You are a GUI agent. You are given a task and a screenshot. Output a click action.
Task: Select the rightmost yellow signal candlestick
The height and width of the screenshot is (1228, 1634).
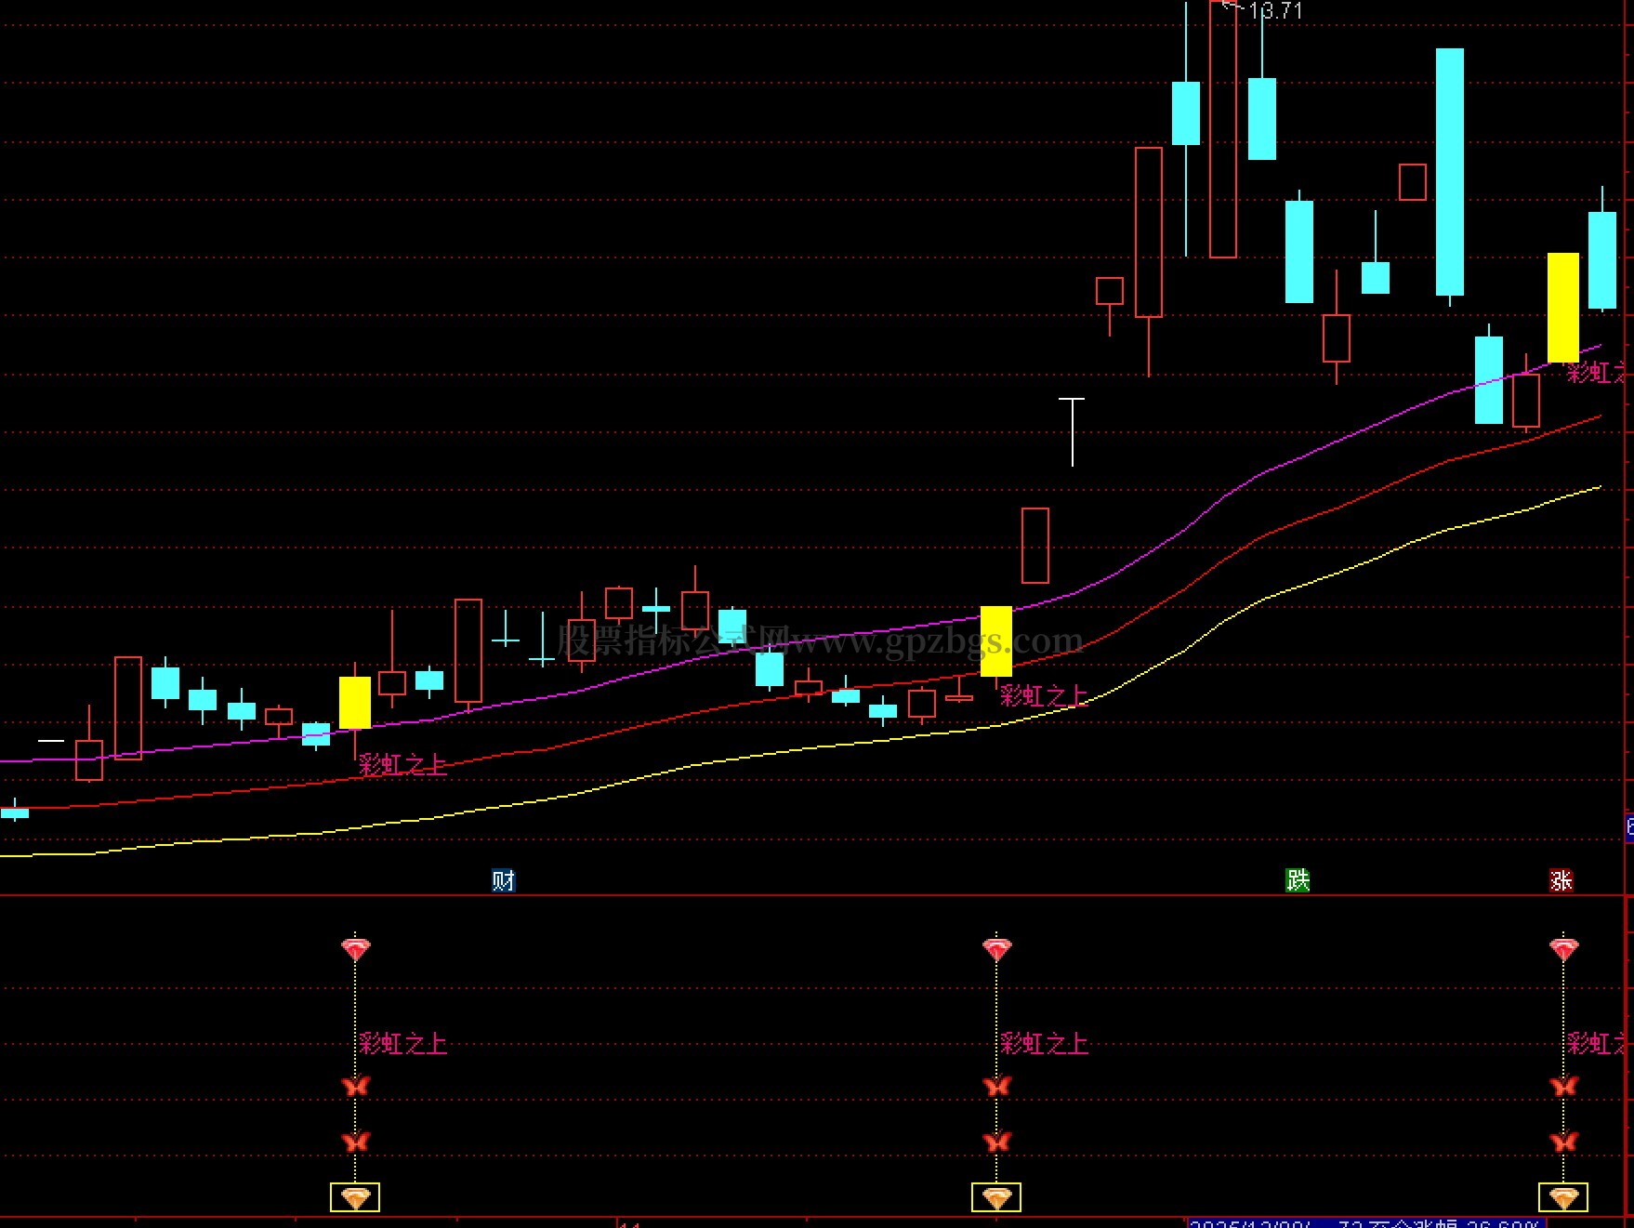pos(1563,307)
